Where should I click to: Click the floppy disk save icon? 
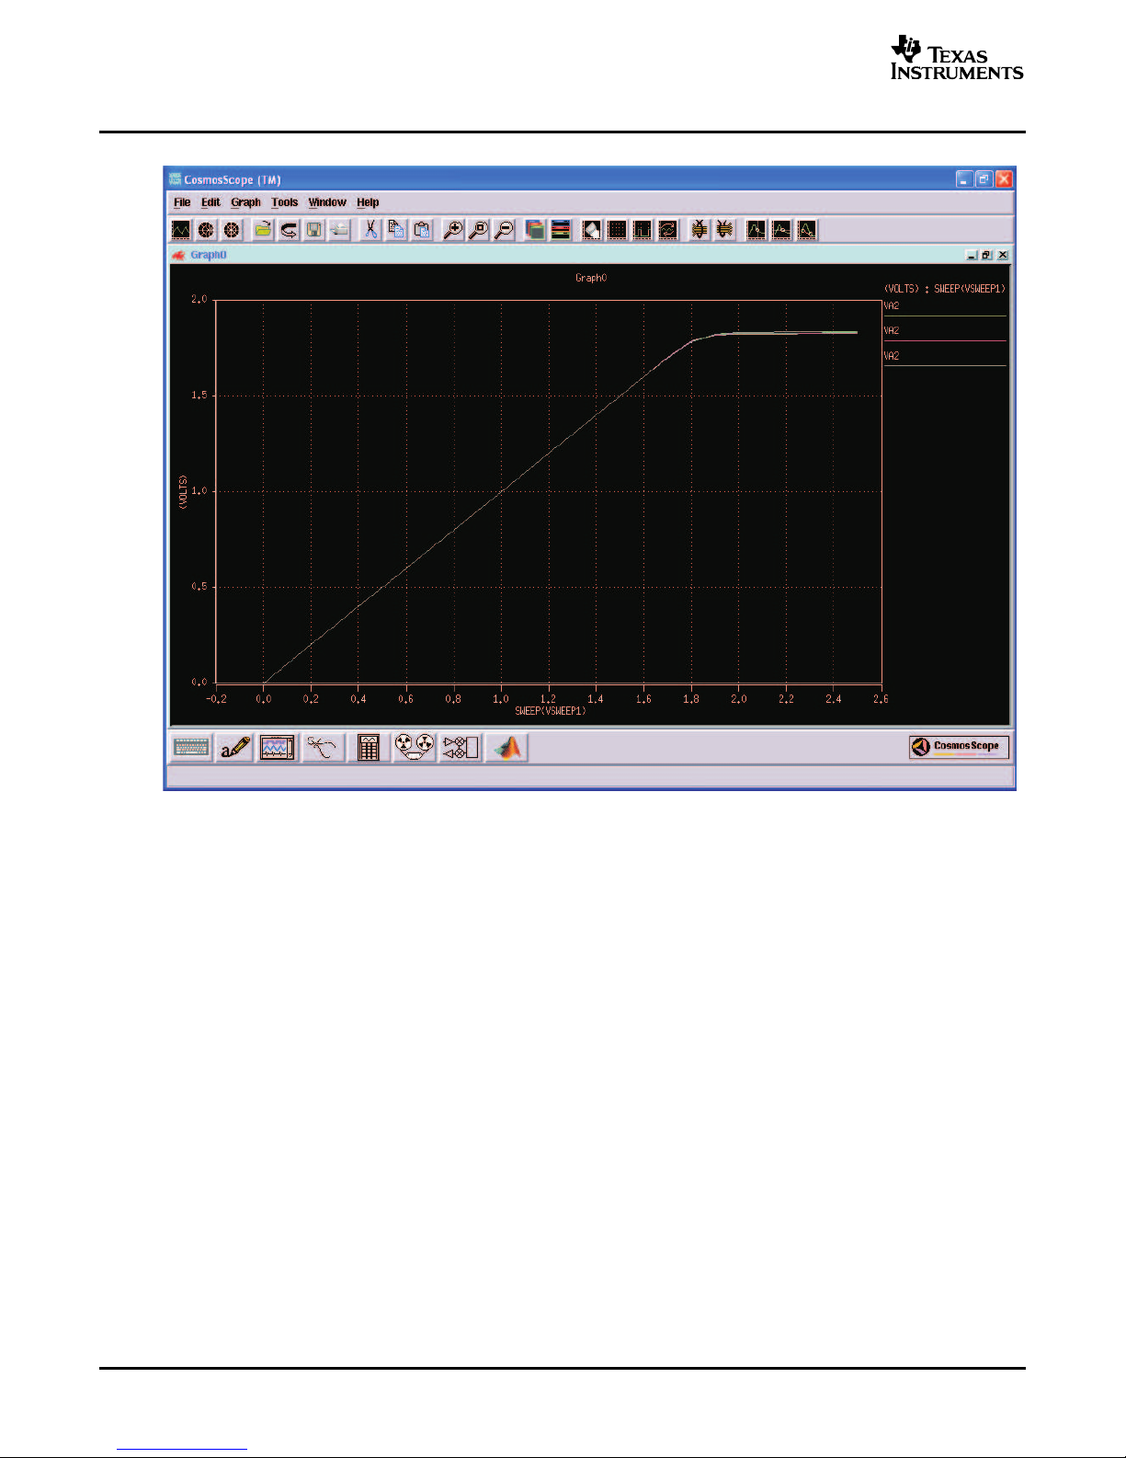tap(314, 230)
